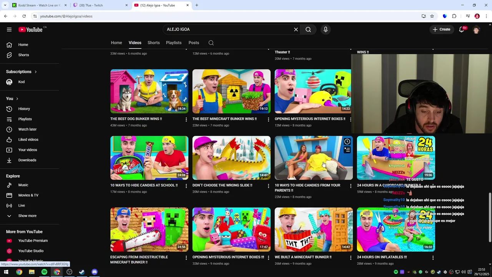Open channel Playlists tab

[174, 43]
